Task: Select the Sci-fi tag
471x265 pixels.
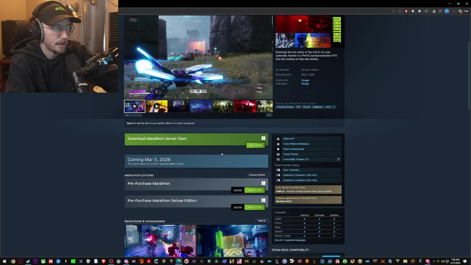Action: 328,107
